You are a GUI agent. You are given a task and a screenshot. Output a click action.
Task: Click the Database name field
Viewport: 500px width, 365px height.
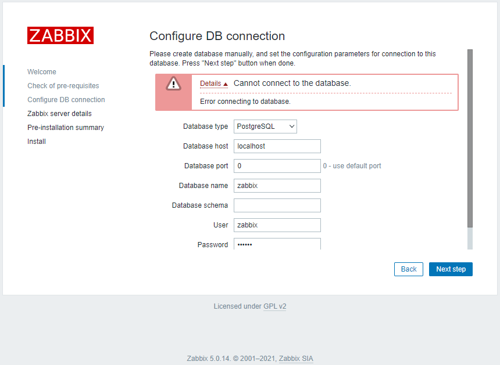[x=277, y=185]
